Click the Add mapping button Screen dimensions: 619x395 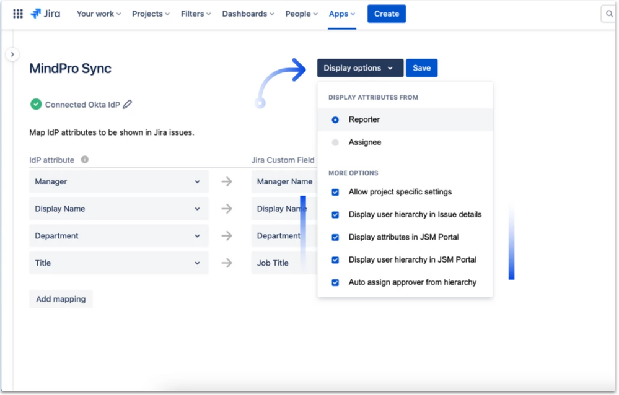61,299
